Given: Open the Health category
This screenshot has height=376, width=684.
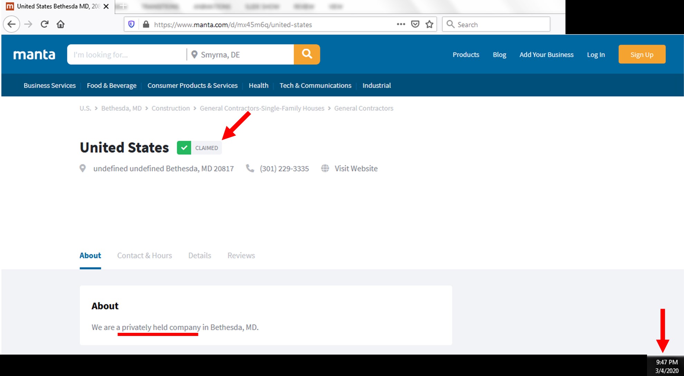Looking at the screenshot, I should 258,85.
